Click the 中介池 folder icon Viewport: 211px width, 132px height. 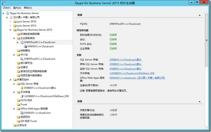[x=18, y=55]
